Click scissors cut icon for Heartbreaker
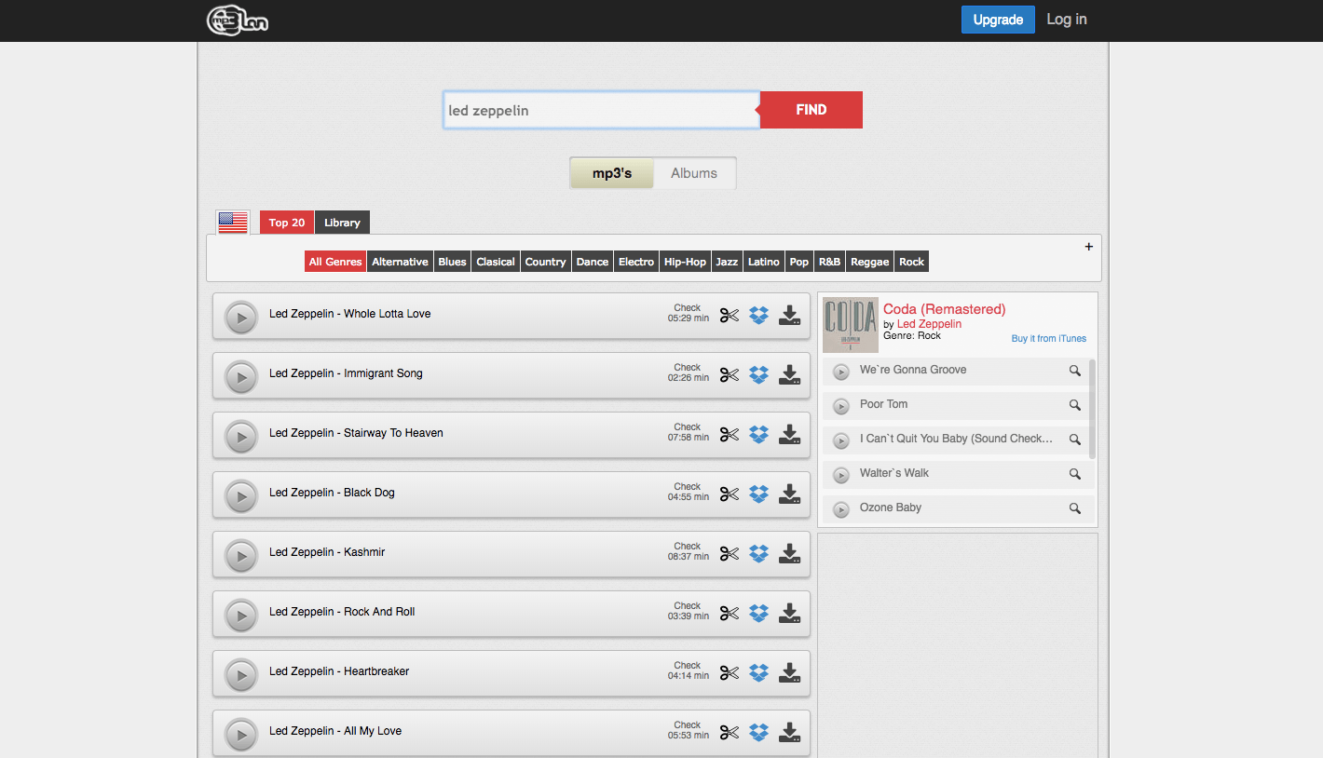The width and height of the screenshot is (1323, 758). click(x=729, y=673)
